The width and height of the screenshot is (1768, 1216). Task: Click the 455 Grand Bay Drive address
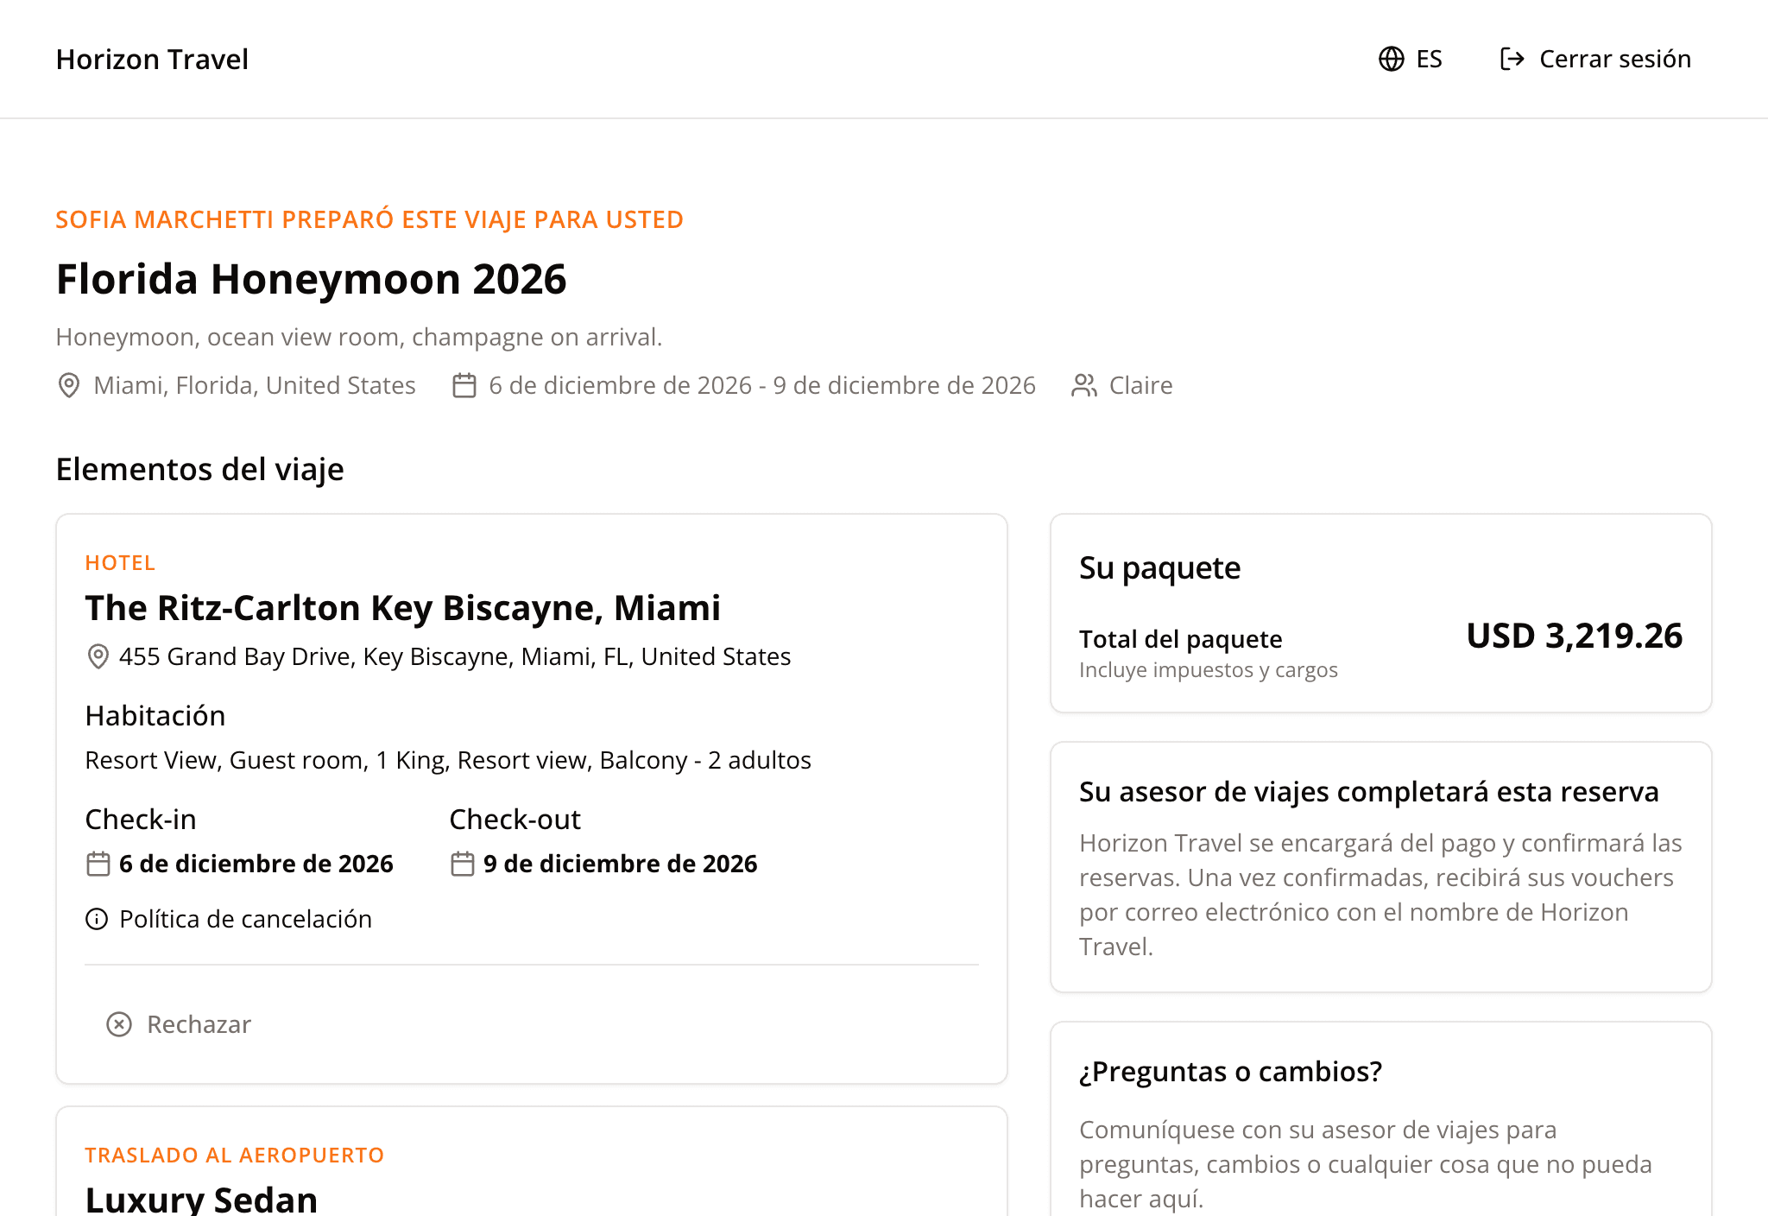(455, 656)
